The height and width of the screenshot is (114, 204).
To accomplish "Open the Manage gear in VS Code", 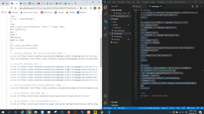I will click(x=106, y=103).
